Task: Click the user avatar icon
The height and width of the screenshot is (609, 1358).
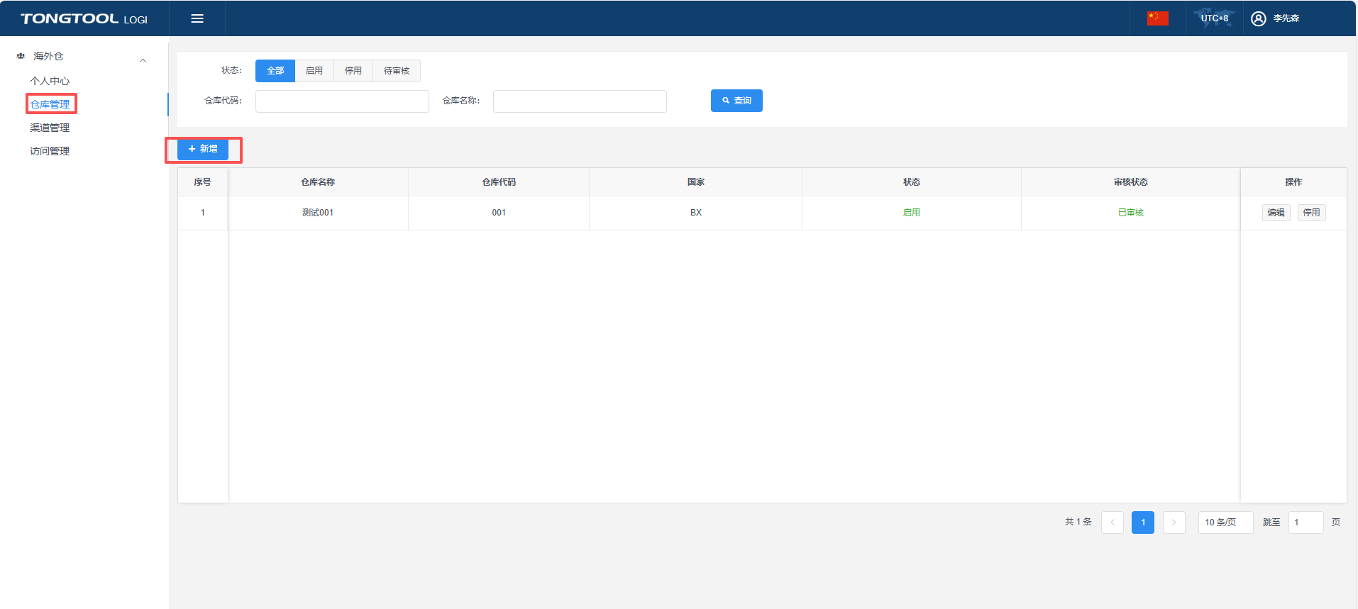Action: click(1258, 18)
